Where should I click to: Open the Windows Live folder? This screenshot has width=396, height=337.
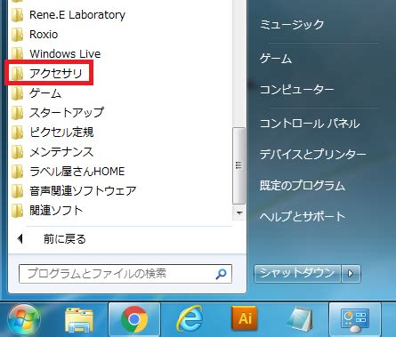coord(65,53)
